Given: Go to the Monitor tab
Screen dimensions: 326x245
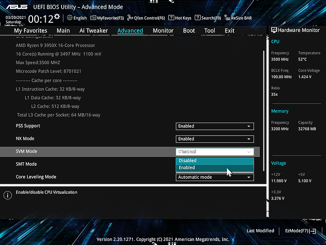Looking at the screenshot, I should pos(163,31).
